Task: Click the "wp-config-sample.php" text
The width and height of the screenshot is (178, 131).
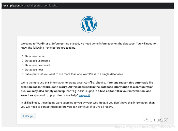Action: click(78, 91)
